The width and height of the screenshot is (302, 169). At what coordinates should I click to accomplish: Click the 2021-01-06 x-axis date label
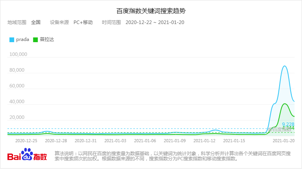click(145, 140)
